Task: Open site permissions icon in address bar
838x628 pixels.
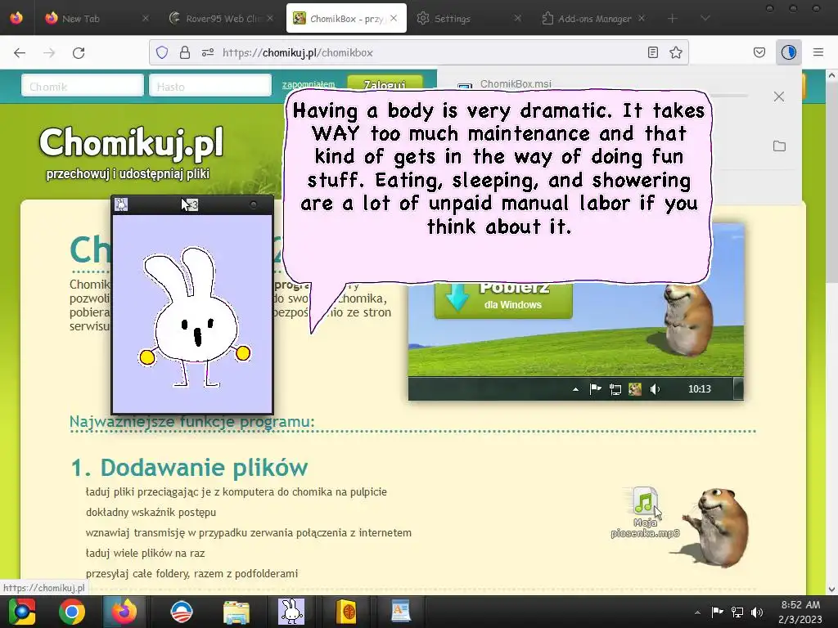Action: (x=208, y=52)
